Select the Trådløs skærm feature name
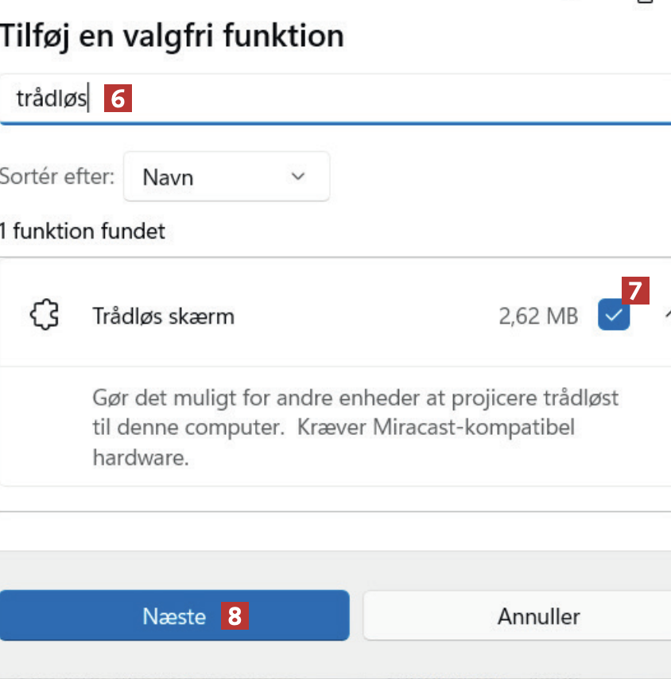The image size is (671, 679). 163,316
